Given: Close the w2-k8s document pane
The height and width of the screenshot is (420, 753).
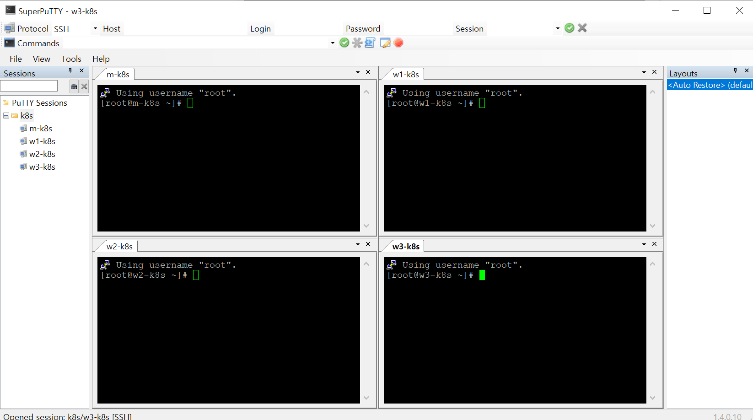Looking at the screenshot, I should [368, 244].
